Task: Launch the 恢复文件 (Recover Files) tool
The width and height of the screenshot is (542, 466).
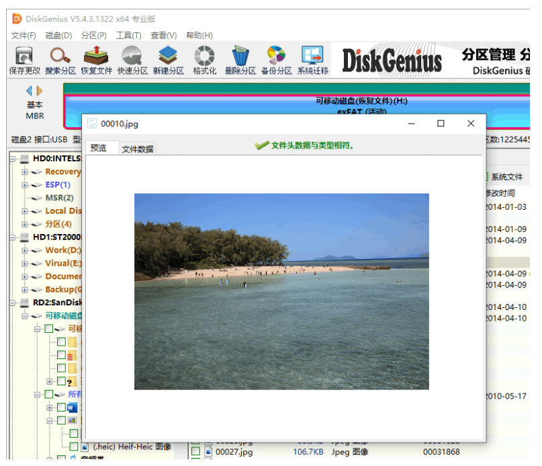Action: 96,59
